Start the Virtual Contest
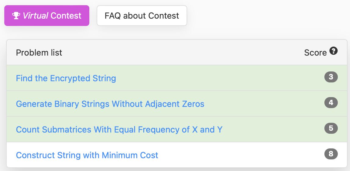Image resolution: width=350 pixels, height=171 pixels. tap(47, 16)
